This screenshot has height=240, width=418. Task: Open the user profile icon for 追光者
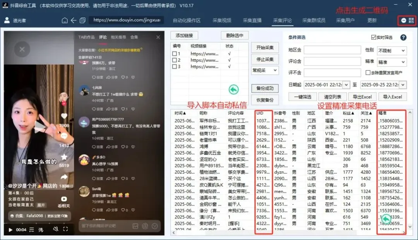tap(7, 20)
